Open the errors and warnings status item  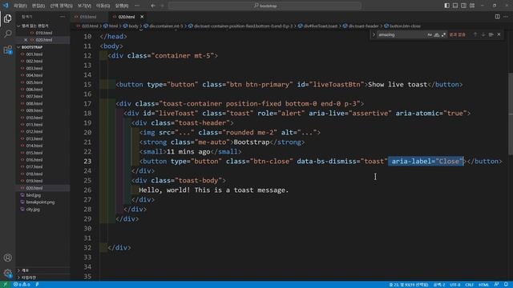click(x=22, y=285)
